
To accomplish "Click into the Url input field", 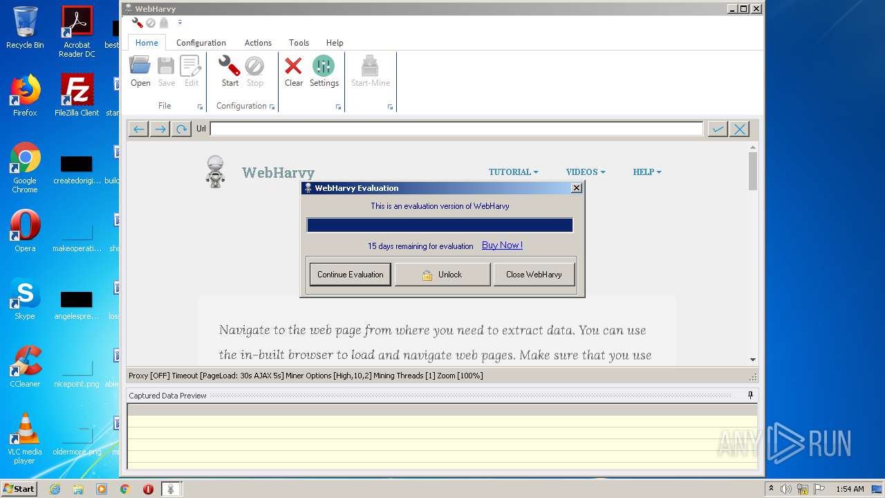I will pos(456,129).
